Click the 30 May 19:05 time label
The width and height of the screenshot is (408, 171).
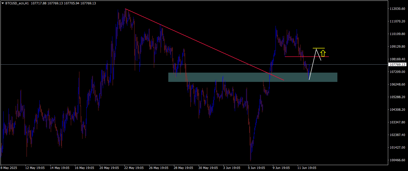click(208, 168)
